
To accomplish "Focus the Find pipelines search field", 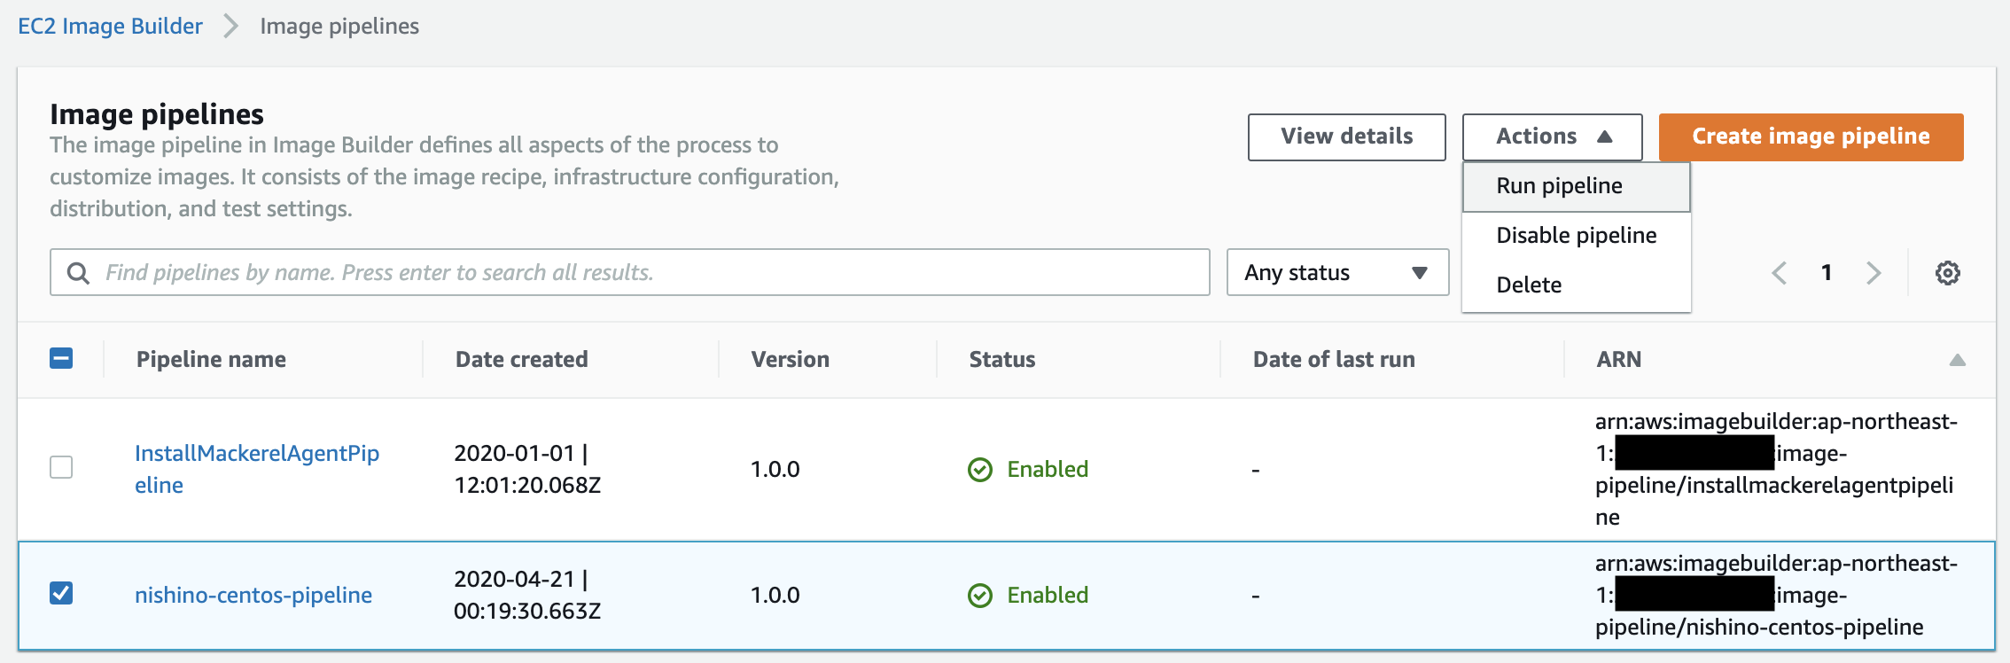I will pyautogui.click(x=629, y=272).
